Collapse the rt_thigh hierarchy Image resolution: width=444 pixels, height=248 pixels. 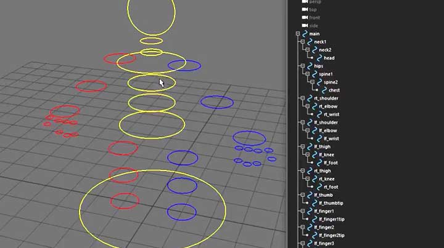click(303, 171)
